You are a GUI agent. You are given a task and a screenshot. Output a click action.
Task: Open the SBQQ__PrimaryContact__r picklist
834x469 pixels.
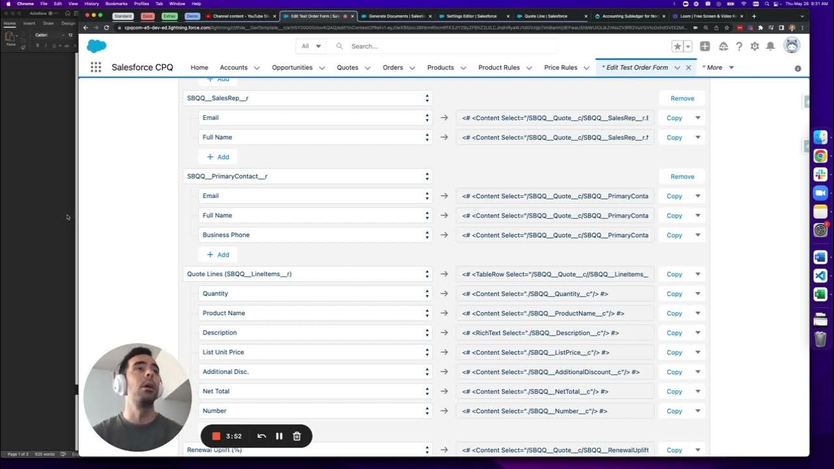[x=308, y=177]
